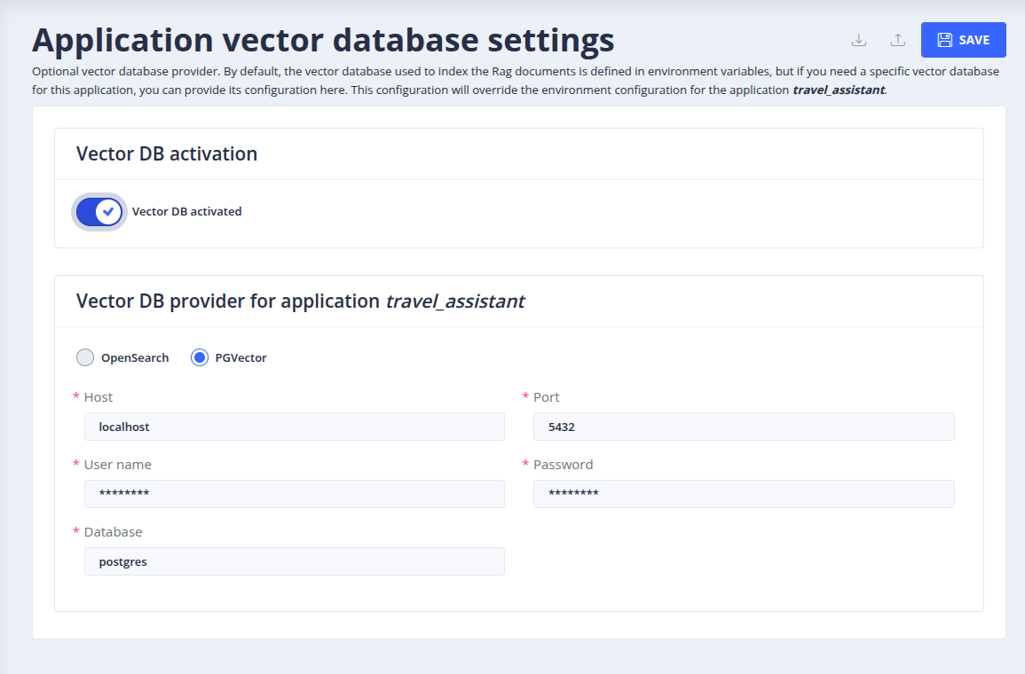Click the Host field label
Screen dimensions: 1025x674
(x=98, y=397)
